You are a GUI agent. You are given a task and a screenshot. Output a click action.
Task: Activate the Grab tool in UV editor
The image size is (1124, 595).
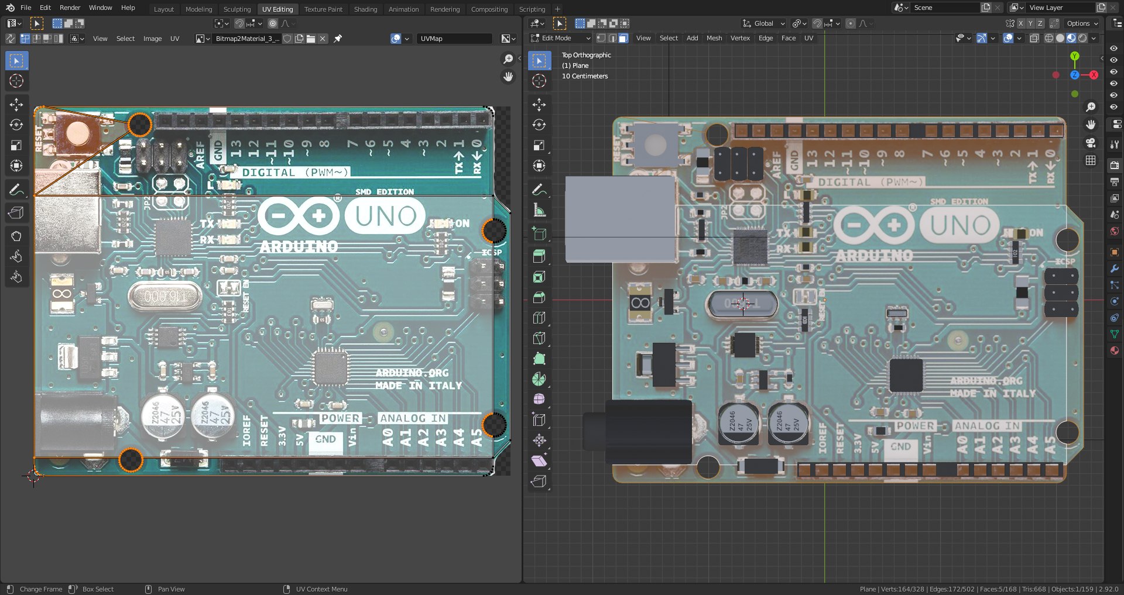tap(16, 236)
